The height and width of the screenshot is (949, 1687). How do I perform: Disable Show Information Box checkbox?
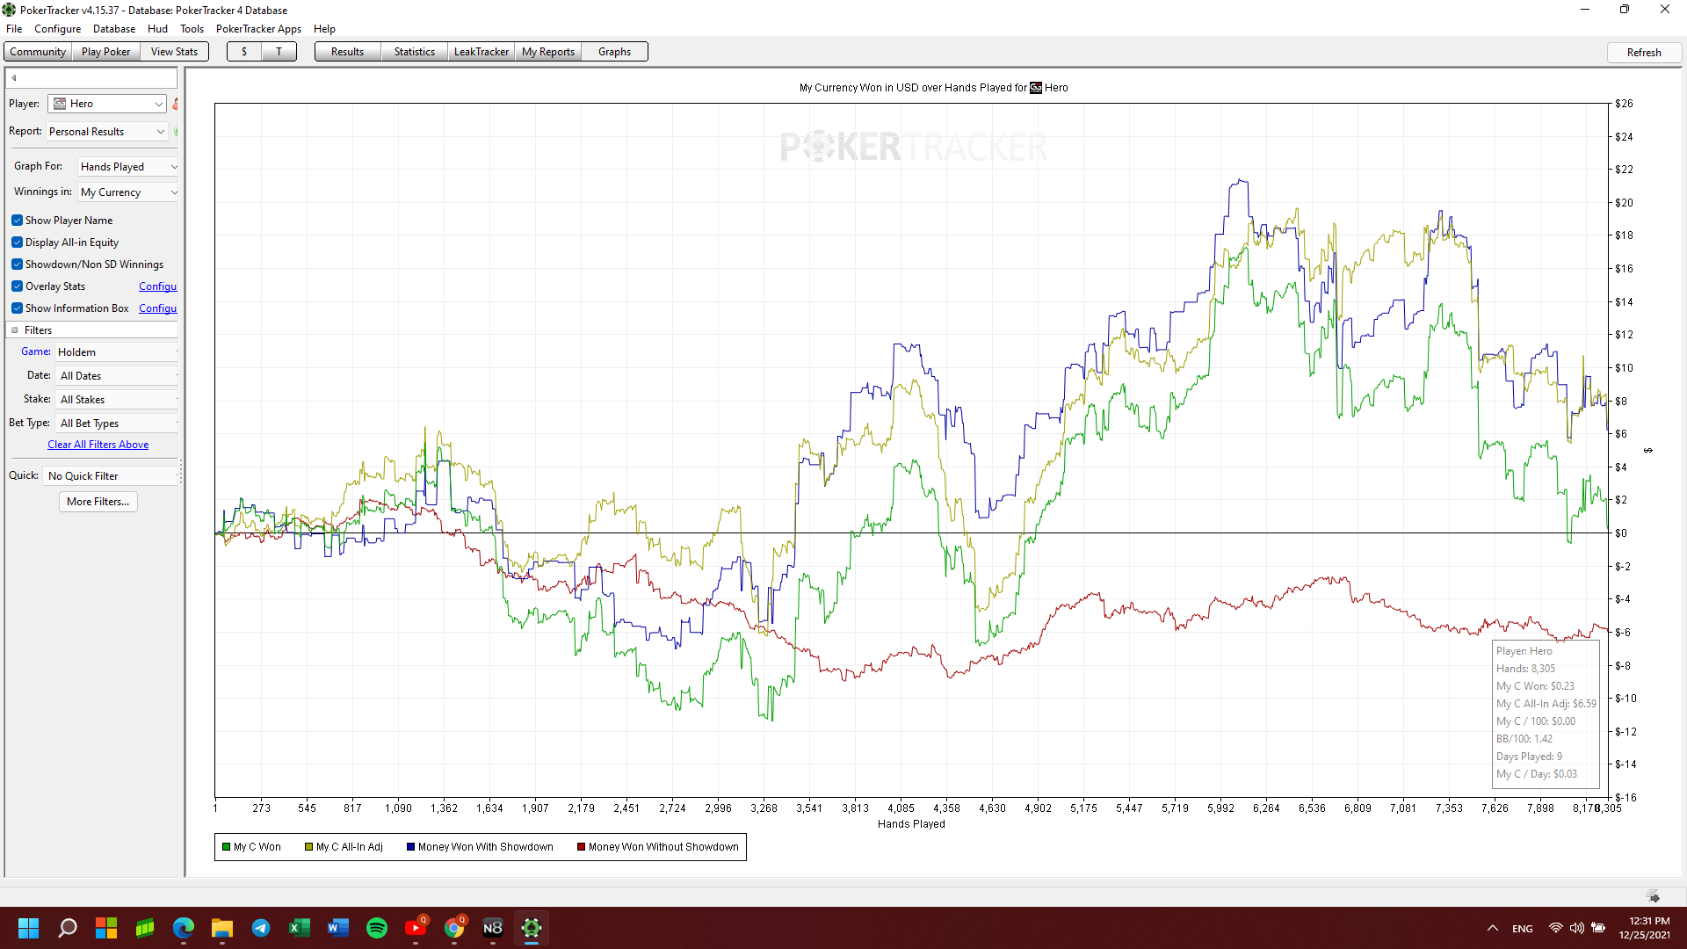point(18,308)
